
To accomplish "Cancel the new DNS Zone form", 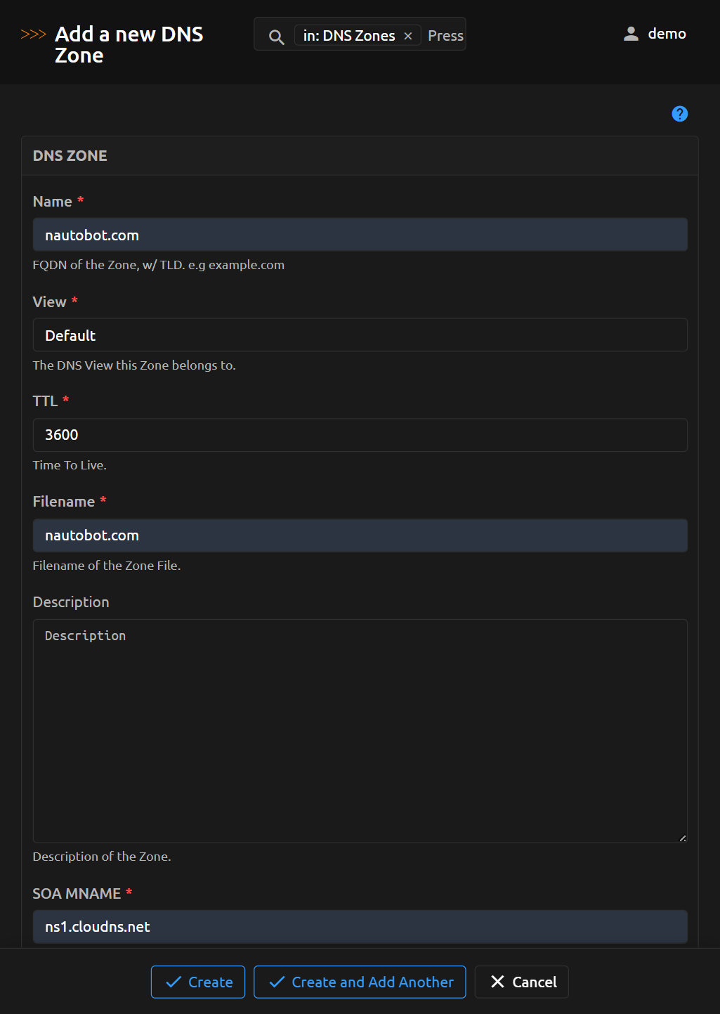I will point(521,981).
